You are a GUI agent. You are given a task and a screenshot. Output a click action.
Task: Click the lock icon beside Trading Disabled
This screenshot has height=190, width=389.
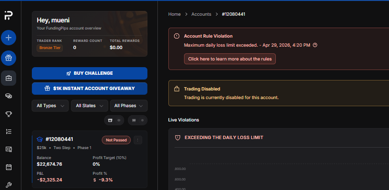[x=176, y=89]
